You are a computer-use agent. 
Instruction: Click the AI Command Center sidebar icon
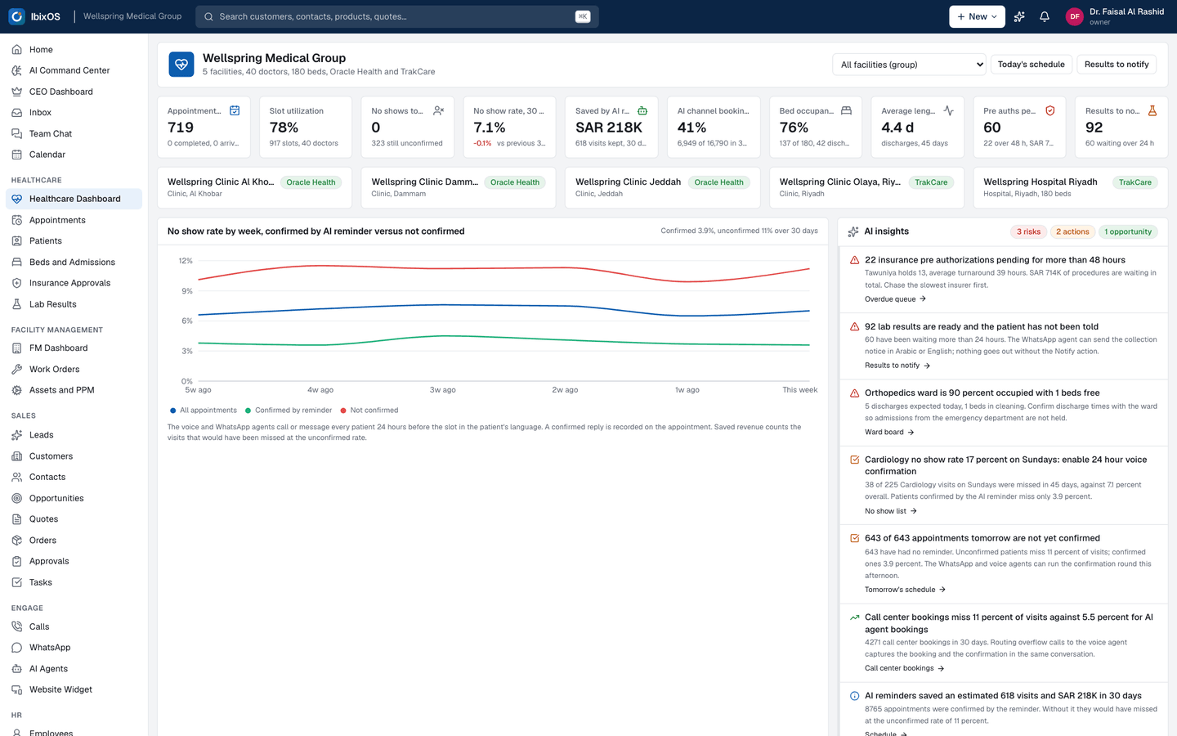pyautogui.click(x=16, y=70)
